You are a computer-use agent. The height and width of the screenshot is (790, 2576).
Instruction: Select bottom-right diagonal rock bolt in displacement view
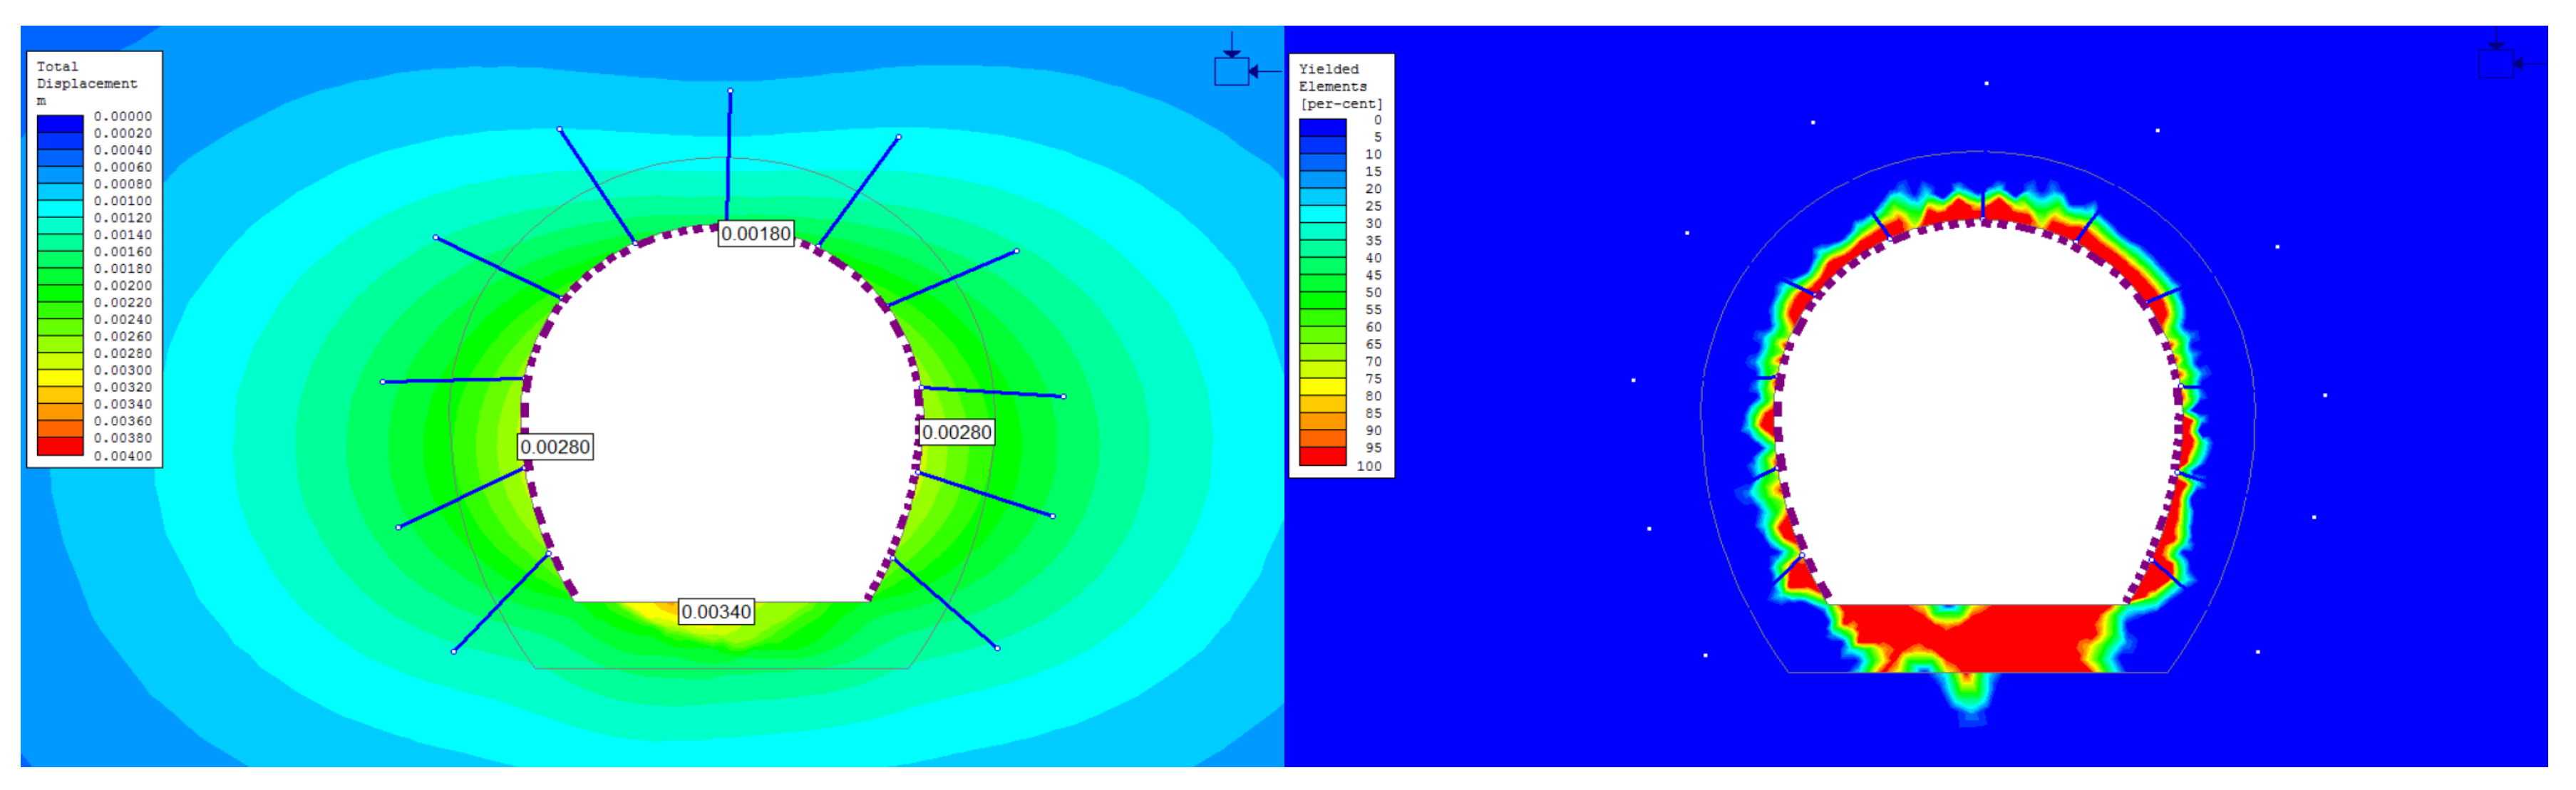pyautogui.click(x=944, y=603)
